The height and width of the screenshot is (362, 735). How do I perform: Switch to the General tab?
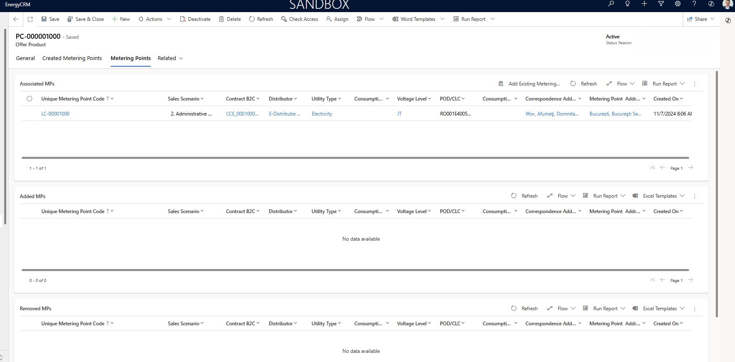pyautogui.click(x=25, y=58)
